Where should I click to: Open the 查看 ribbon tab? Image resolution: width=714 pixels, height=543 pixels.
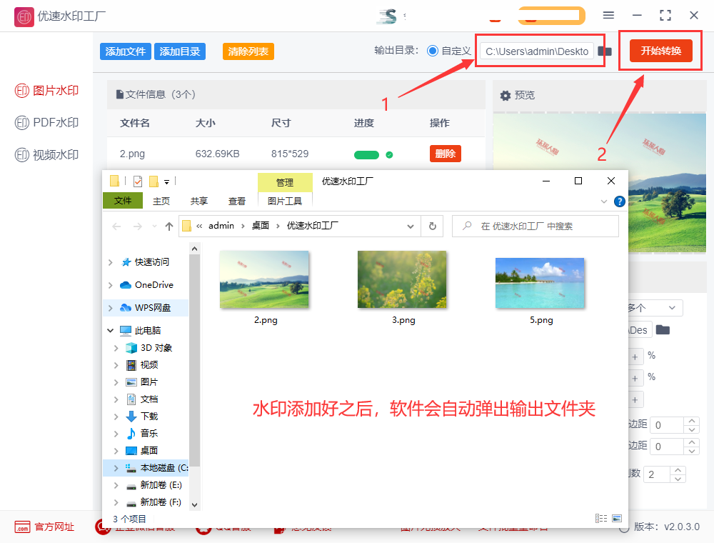[x=237, y=201]
